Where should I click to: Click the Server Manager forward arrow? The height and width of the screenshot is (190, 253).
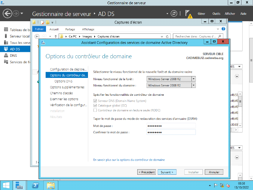click(x=16, y=13)
